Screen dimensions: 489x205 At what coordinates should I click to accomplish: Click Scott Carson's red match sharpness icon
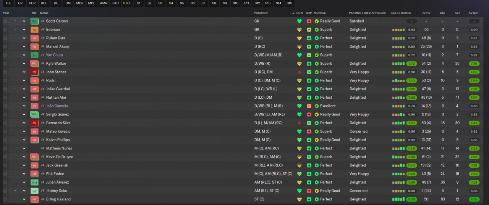pyautogui.click(x=309, y=21)
